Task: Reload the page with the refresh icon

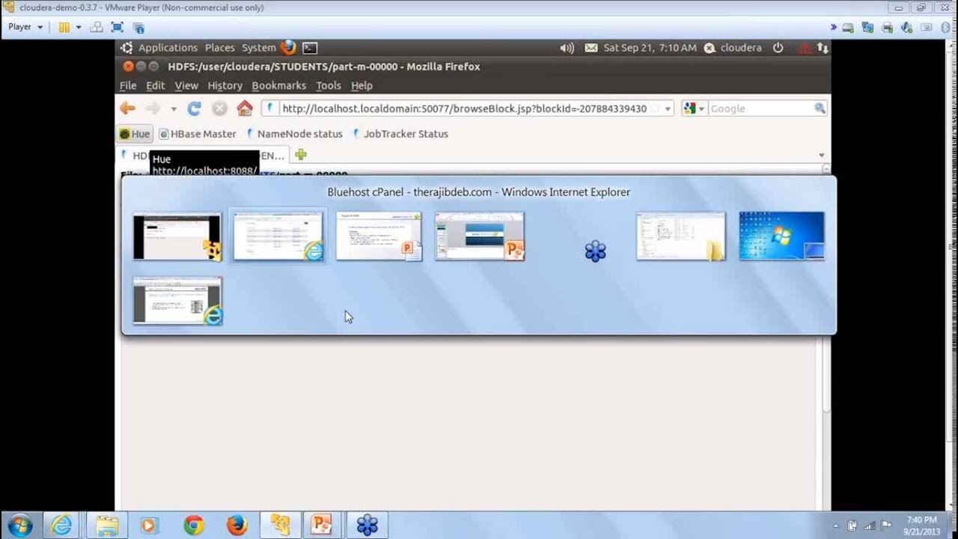Action: tap(194, 109)
